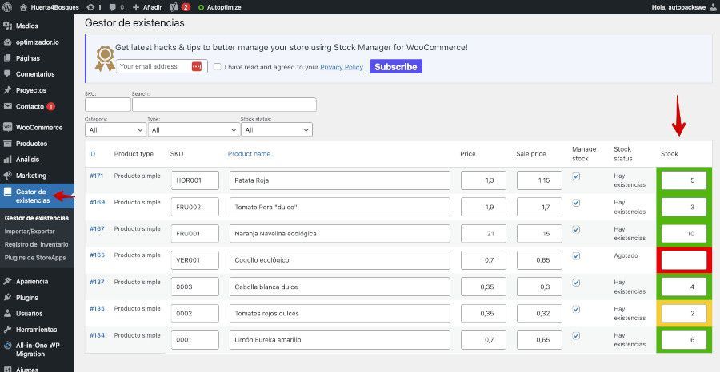Open the WordPress logo menu

[x=7, y=7]
